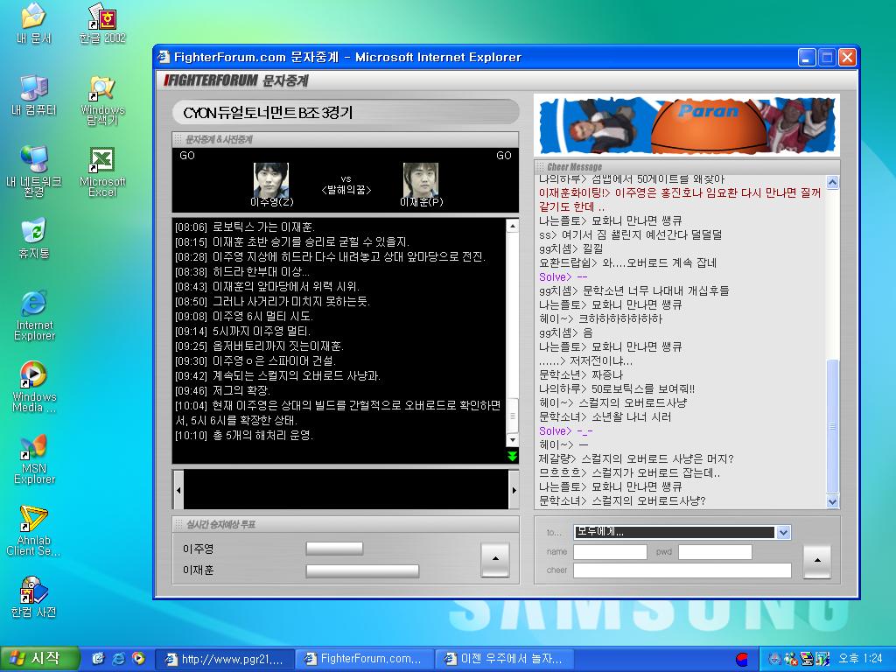Submit the cheer message with the arrow button

817,561
